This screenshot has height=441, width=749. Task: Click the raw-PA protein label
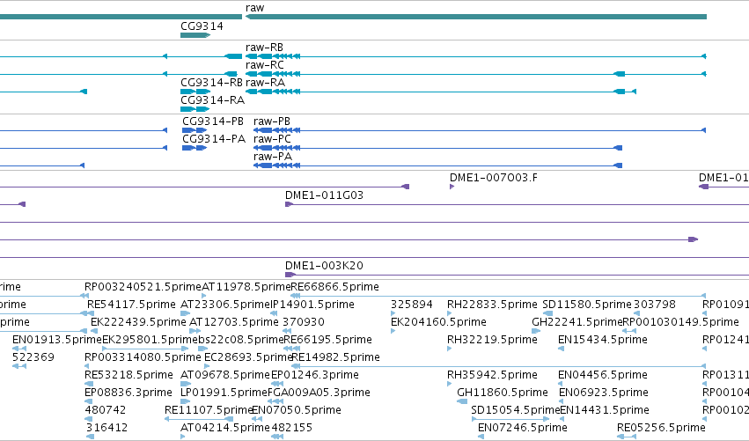point(273,157)
